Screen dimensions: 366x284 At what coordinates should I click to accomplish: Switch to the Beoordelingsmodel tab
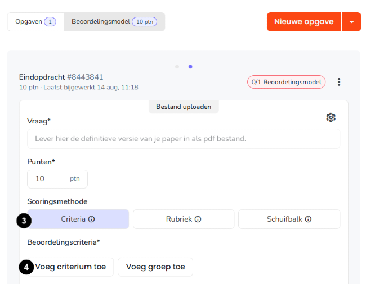[114, 22]
